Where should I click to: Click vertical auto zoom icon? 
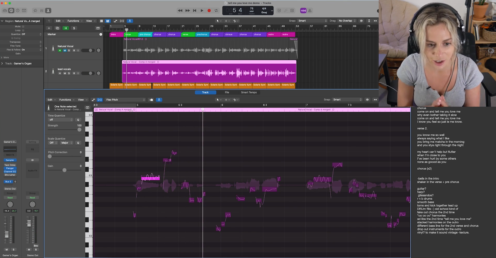click(x=369, y=21)
